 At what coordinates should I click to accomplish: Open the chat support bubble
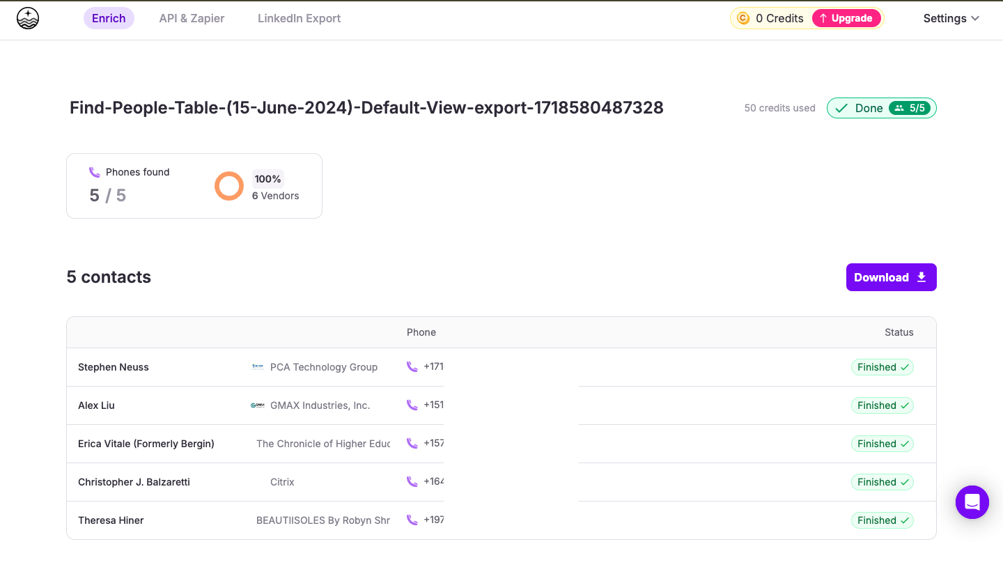pos(972,502)
